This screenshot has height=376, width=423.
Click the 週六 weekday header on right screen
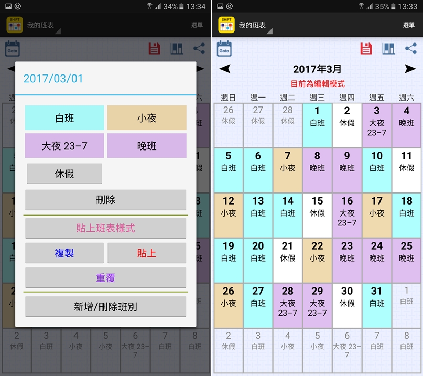pyautogui.click(x=406, y=98)
